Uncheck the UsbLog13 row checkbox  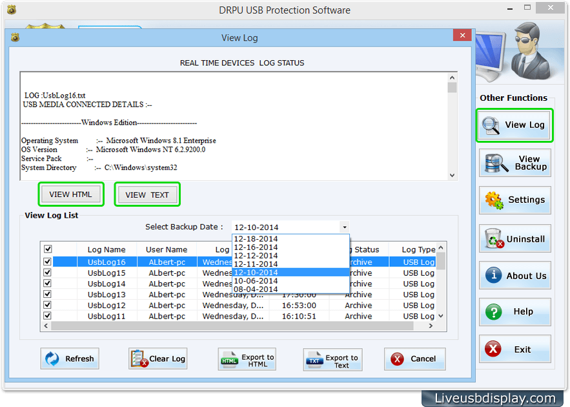coord(47,294)
